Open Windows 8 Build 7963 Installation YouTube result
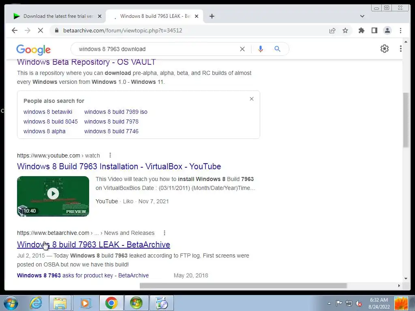The height and width of the screenshot is (311, 415). (119, 166)
